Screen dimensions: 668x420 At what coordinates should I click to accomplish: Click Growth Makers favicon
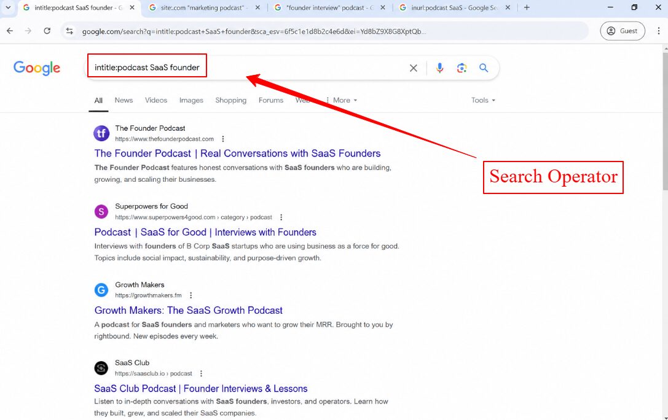tap(101, 290)
